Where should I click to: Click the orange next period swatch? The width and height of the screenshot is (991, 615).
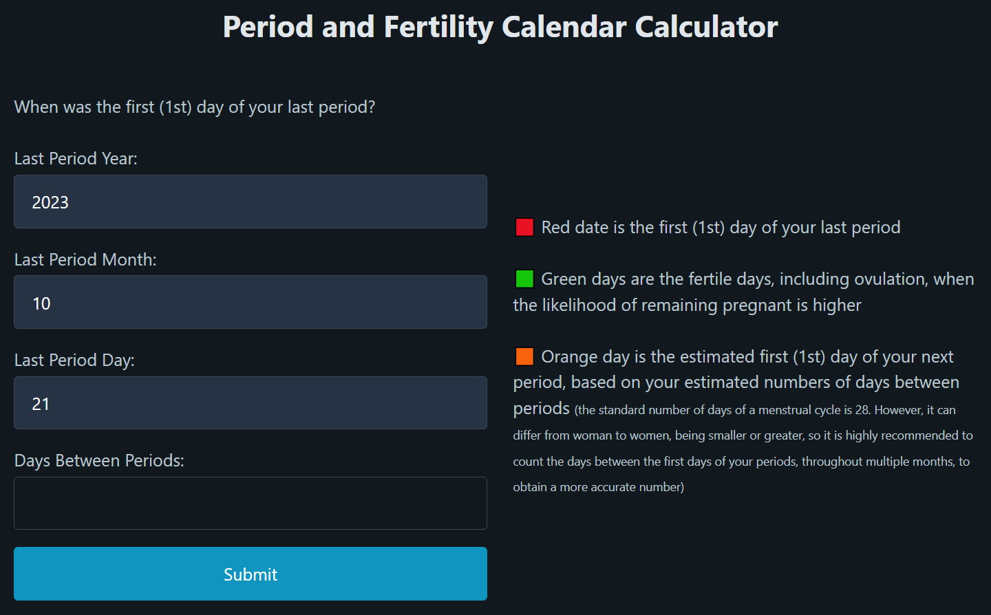(524, 356)
